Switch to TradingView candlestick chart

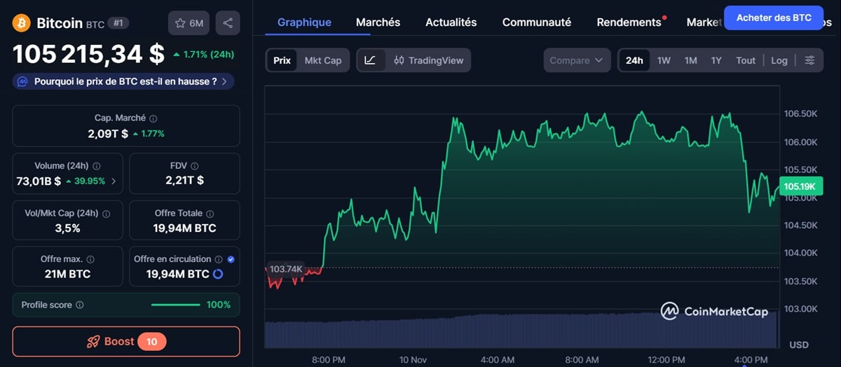(428, 60)
